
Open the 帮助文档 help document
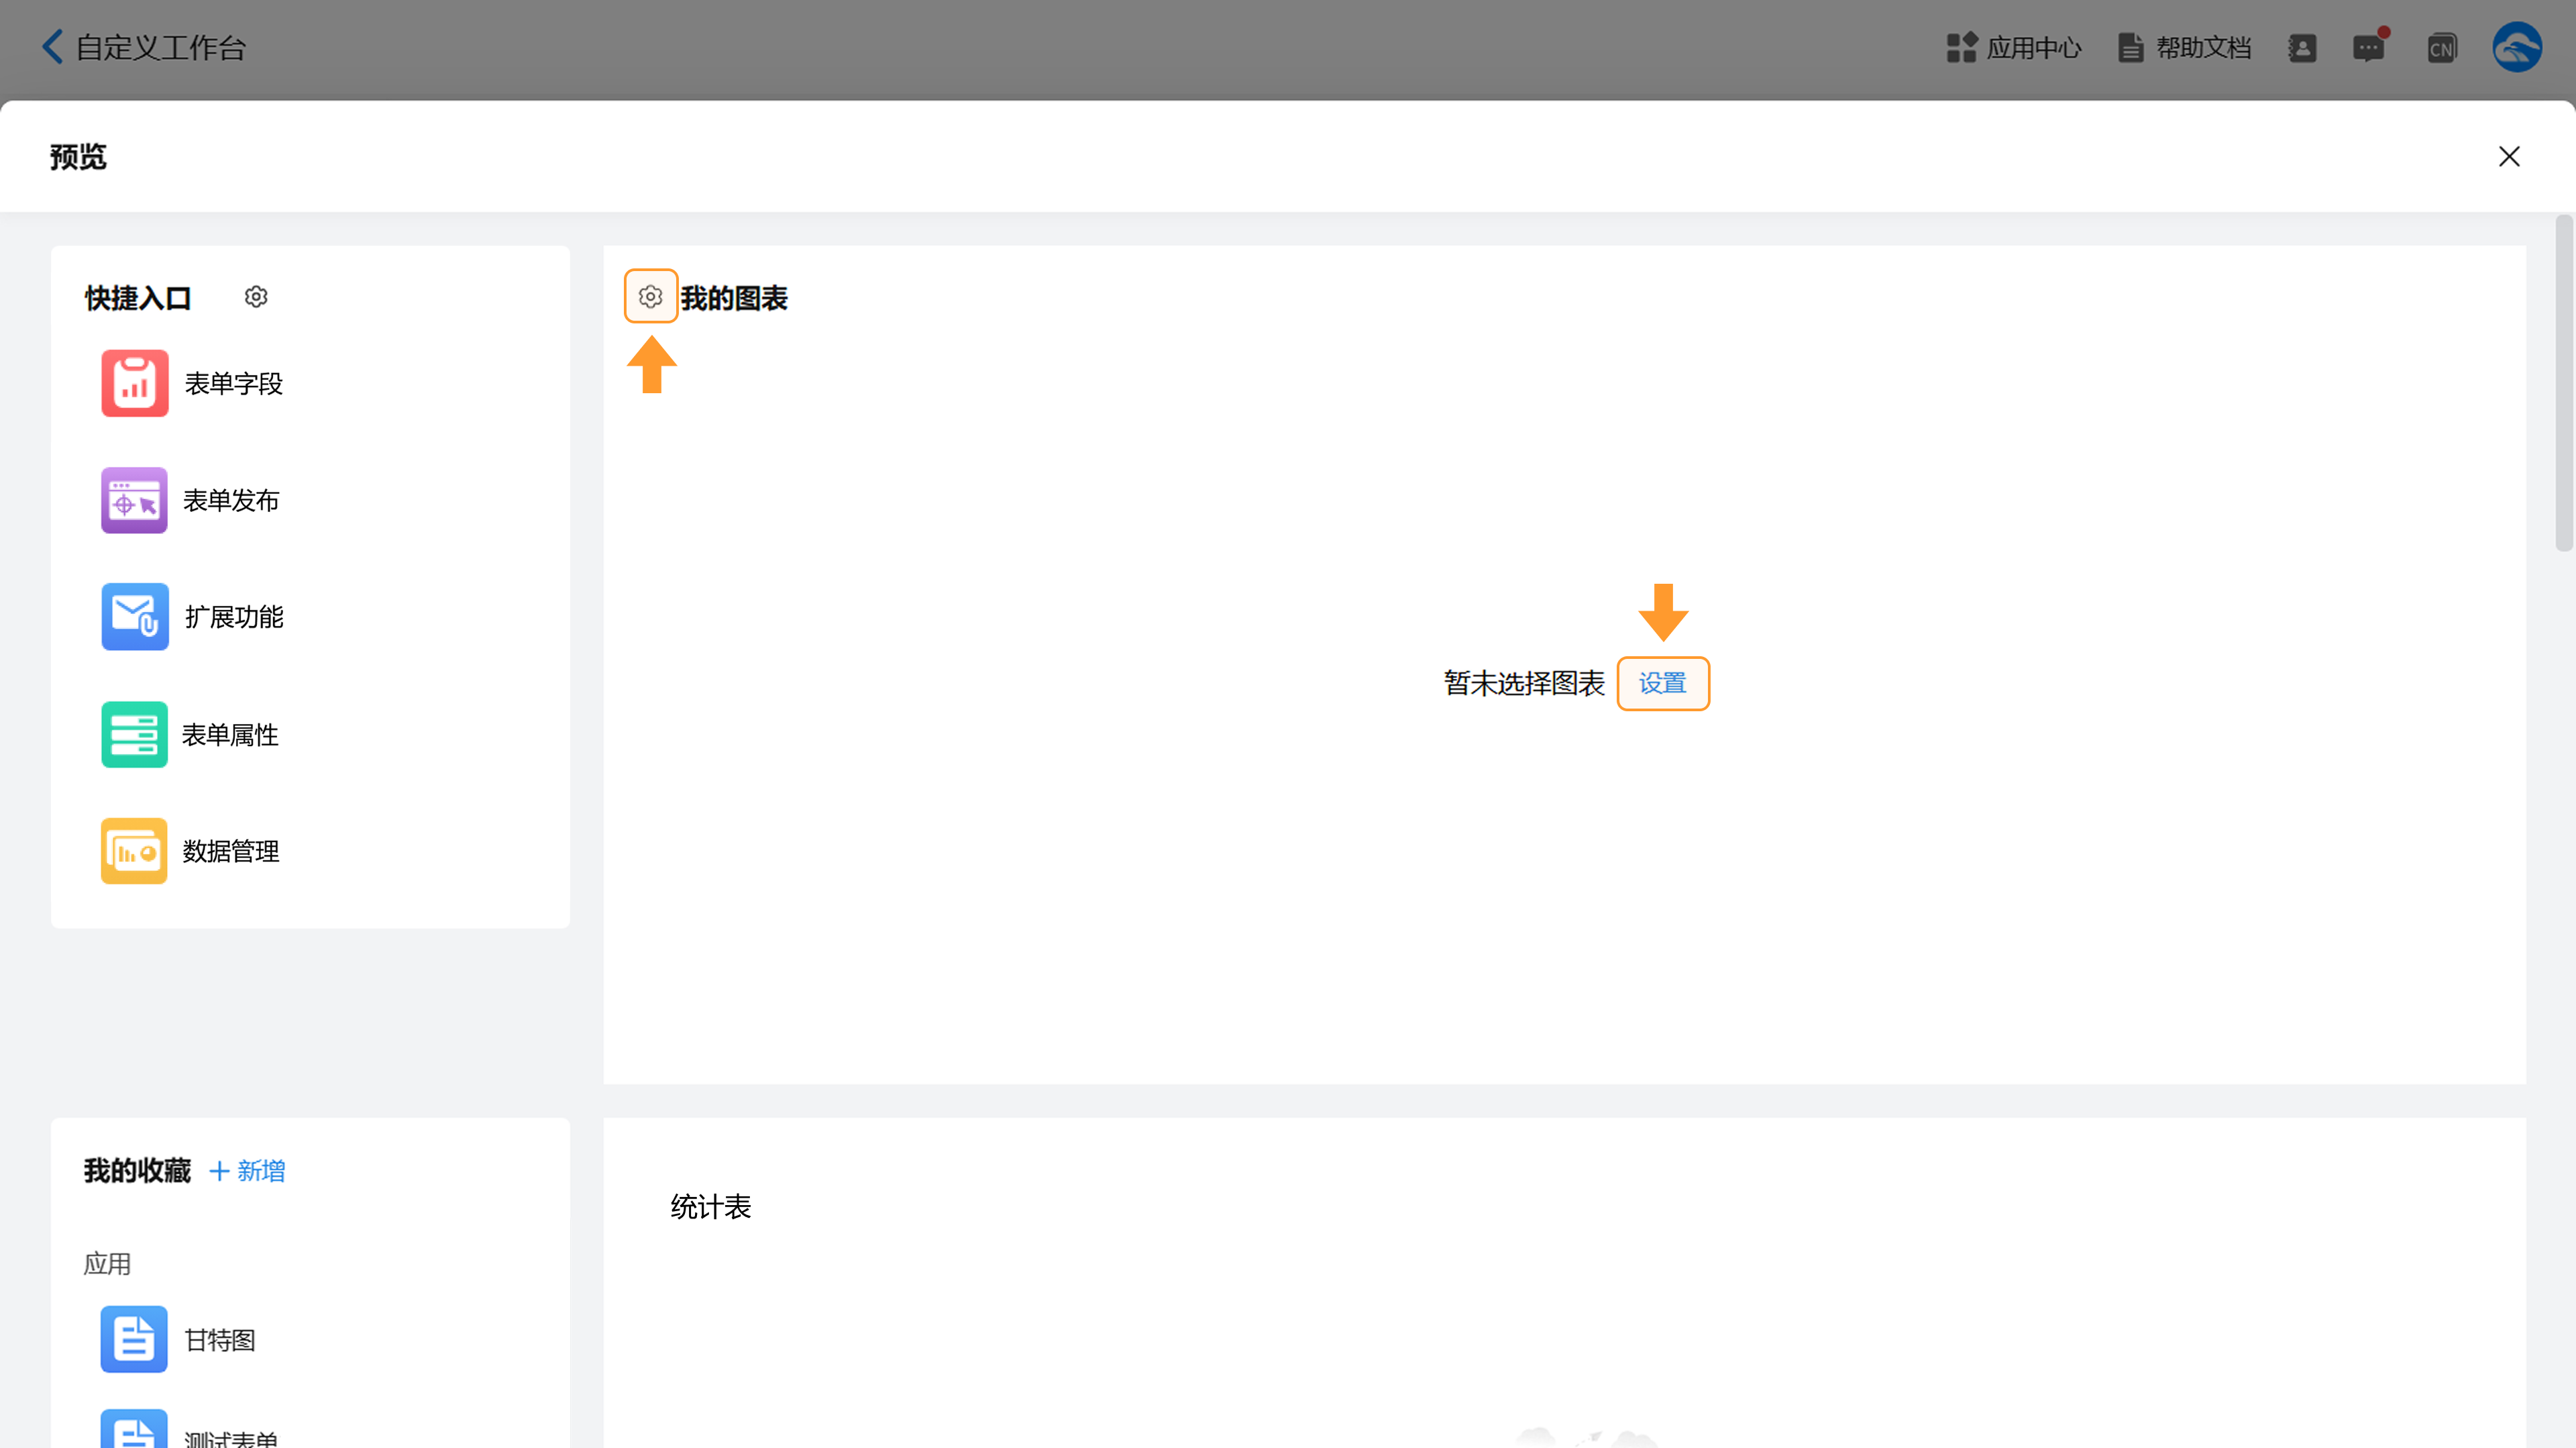pos(2185,48)
